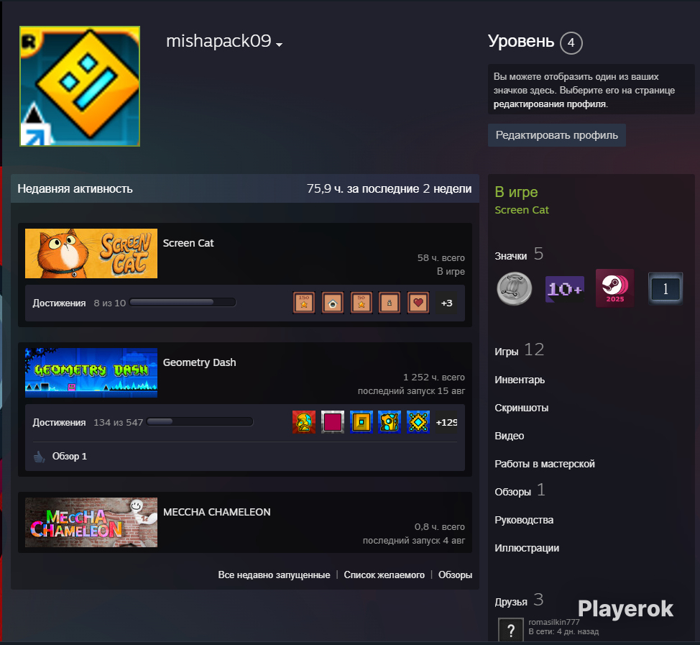The height and width of the screenshot is (645, 700).
Task: Click the silver coin pillar badge
Action: pyautogui.click(x=515, y=288)
